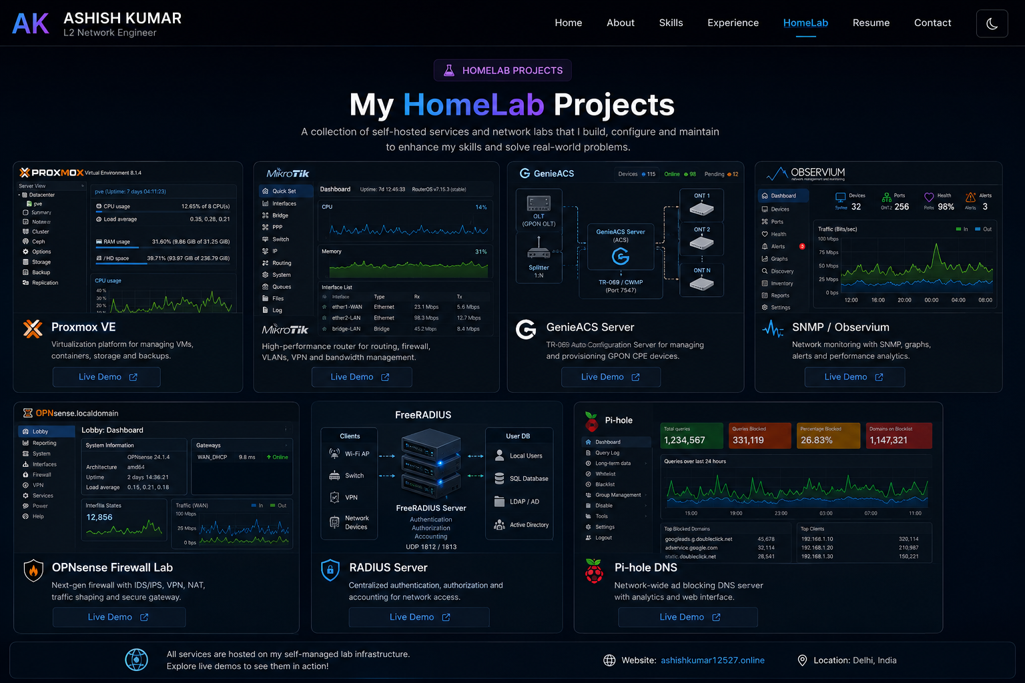Open OPNsense Firewall Lab Live Demo
Image resolution: width=1025 pixels, height=683 pixels.
pos(119,617)
